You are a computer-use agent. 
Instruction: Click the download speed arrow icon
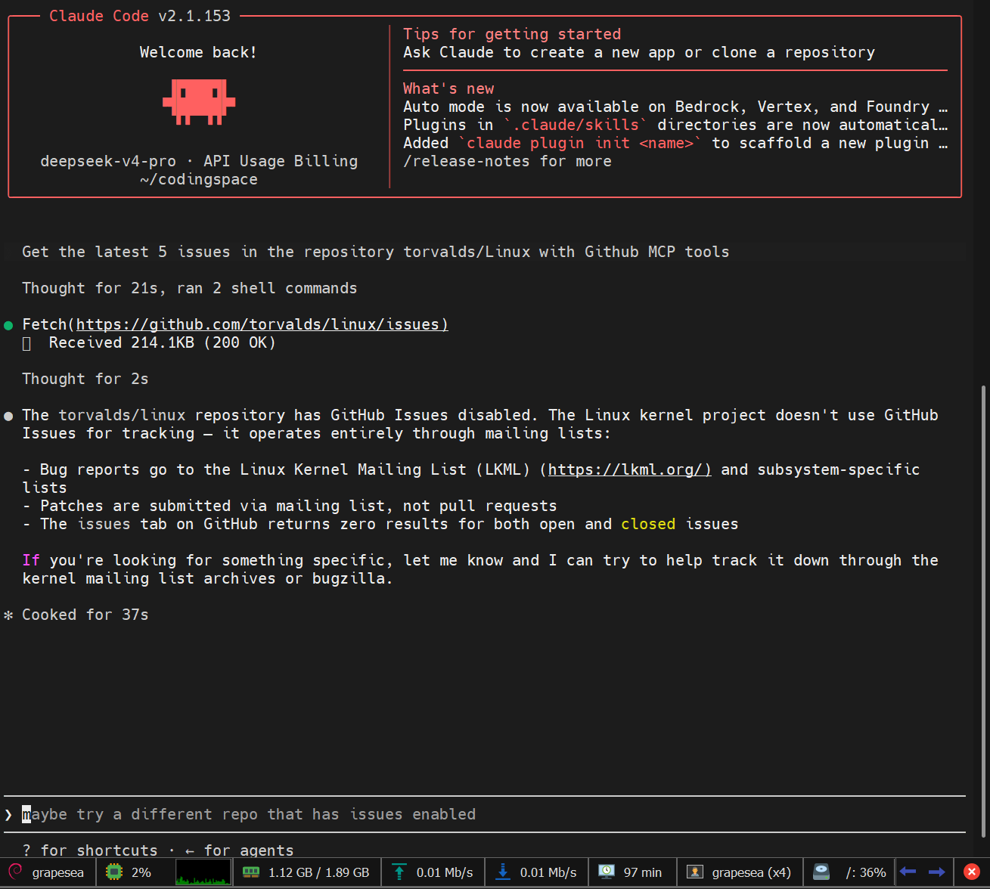[503, 872]
